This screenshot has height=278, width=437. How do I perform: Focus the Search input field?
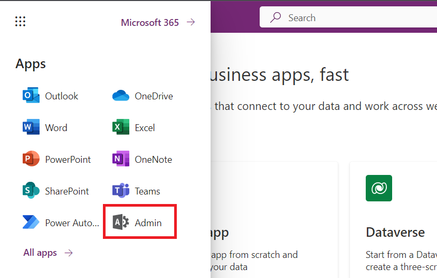[348, 17]
